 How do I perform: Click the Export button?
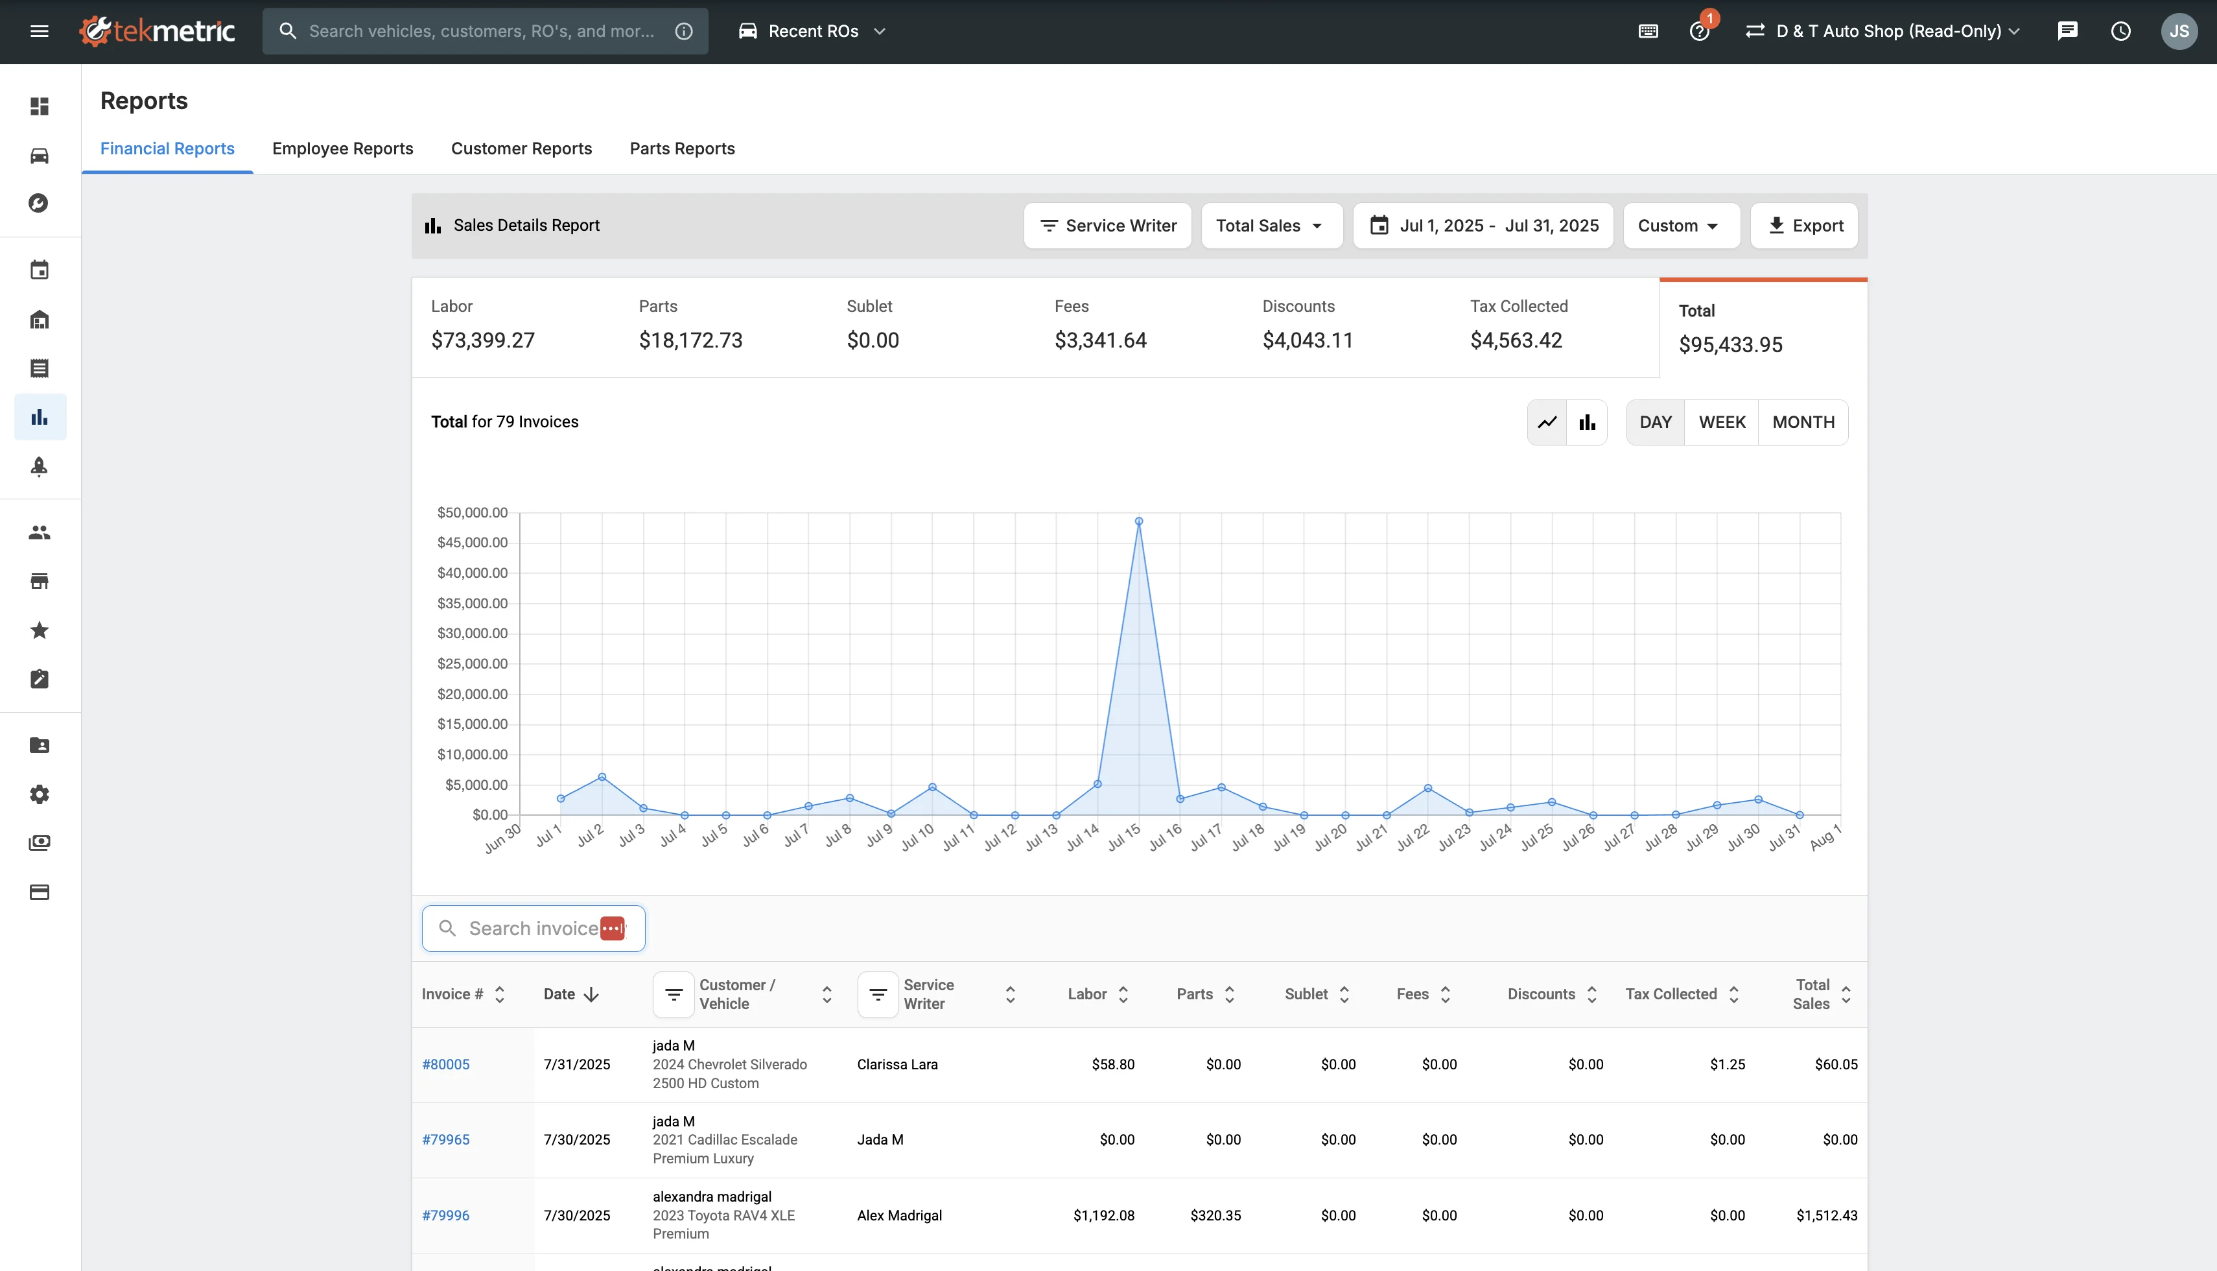click(x=1803, y=226)
